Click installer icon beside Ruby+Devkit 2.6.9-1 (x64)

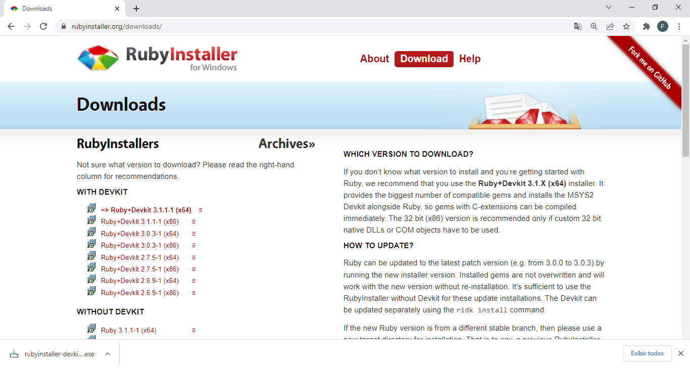tap(91, 279)
